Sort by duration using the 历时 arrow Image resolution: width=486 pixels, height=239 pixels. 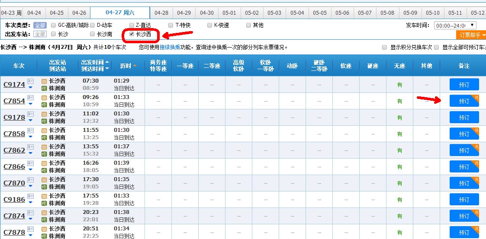(x=135, y=65)
